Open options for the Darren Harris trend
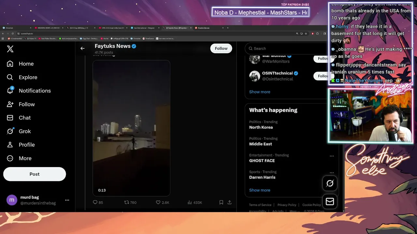417x234 pixels. coord(332,173)
